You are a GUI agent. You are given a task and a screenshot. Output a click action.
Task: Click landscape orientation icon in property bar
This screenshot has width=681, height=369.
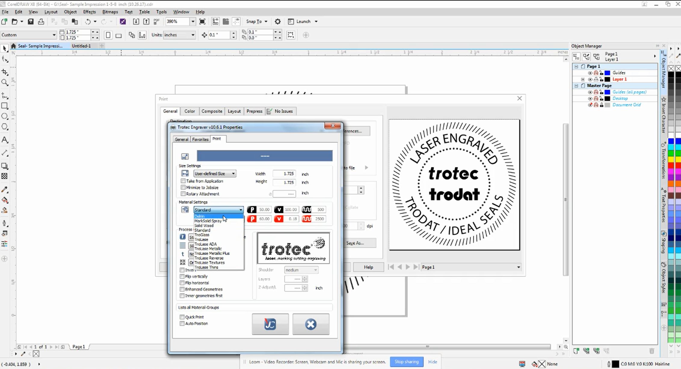pyautogui.click(x=119, y=36)
